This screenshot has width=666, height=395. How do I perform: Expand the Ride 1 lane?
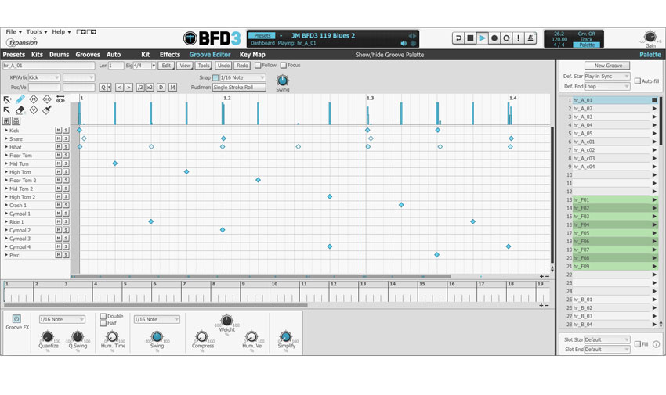[x=6, y=221]
